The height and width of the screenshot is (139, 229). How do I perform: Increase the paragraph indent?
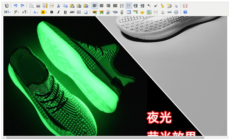click(x=135, y=6)
